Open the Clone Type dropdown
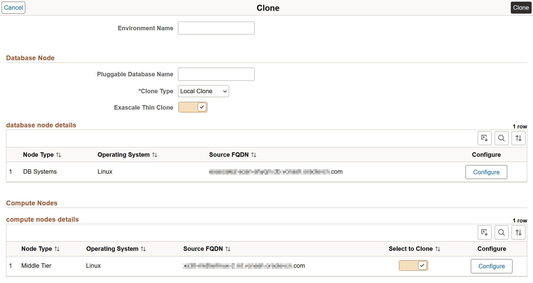This screenshot has width=533, height=283. (203, 91)
